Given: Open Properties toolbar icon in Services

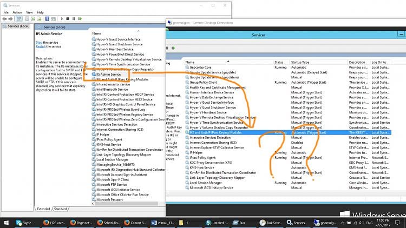Looking at the screenshot, I should tap(27, 19).
